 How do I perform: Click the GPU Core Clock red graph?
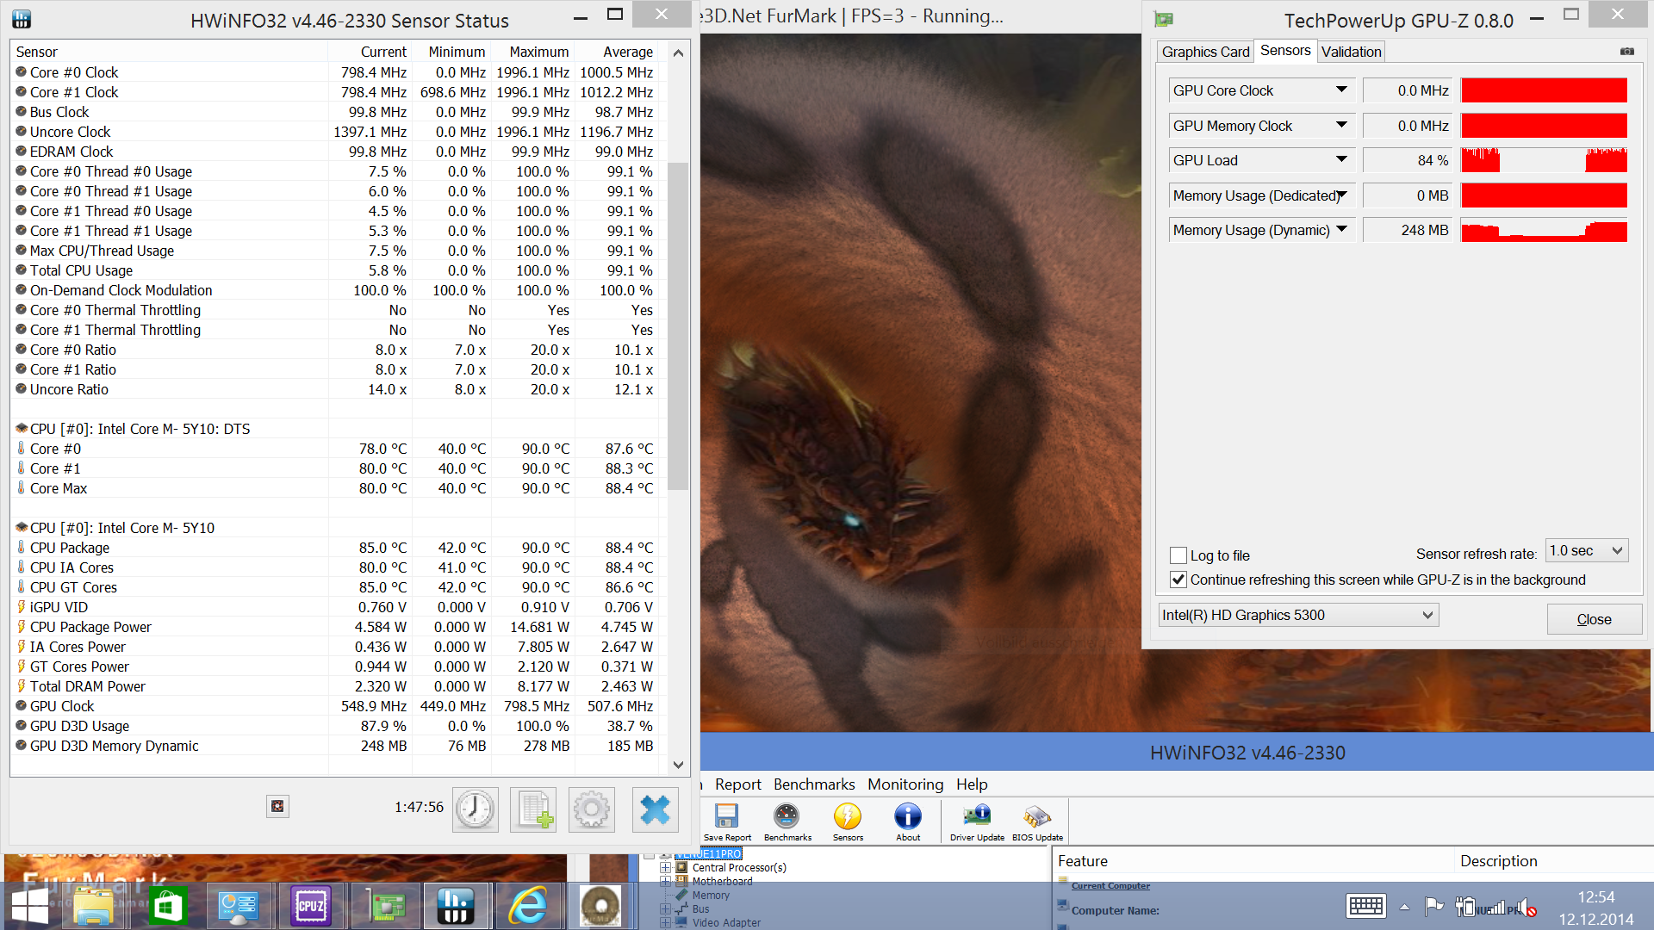[x=1544, y=90]
